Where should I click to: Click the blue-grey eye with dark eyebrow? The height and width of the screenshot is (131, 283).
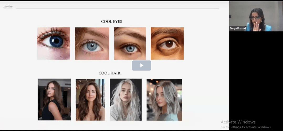point(130,43)
